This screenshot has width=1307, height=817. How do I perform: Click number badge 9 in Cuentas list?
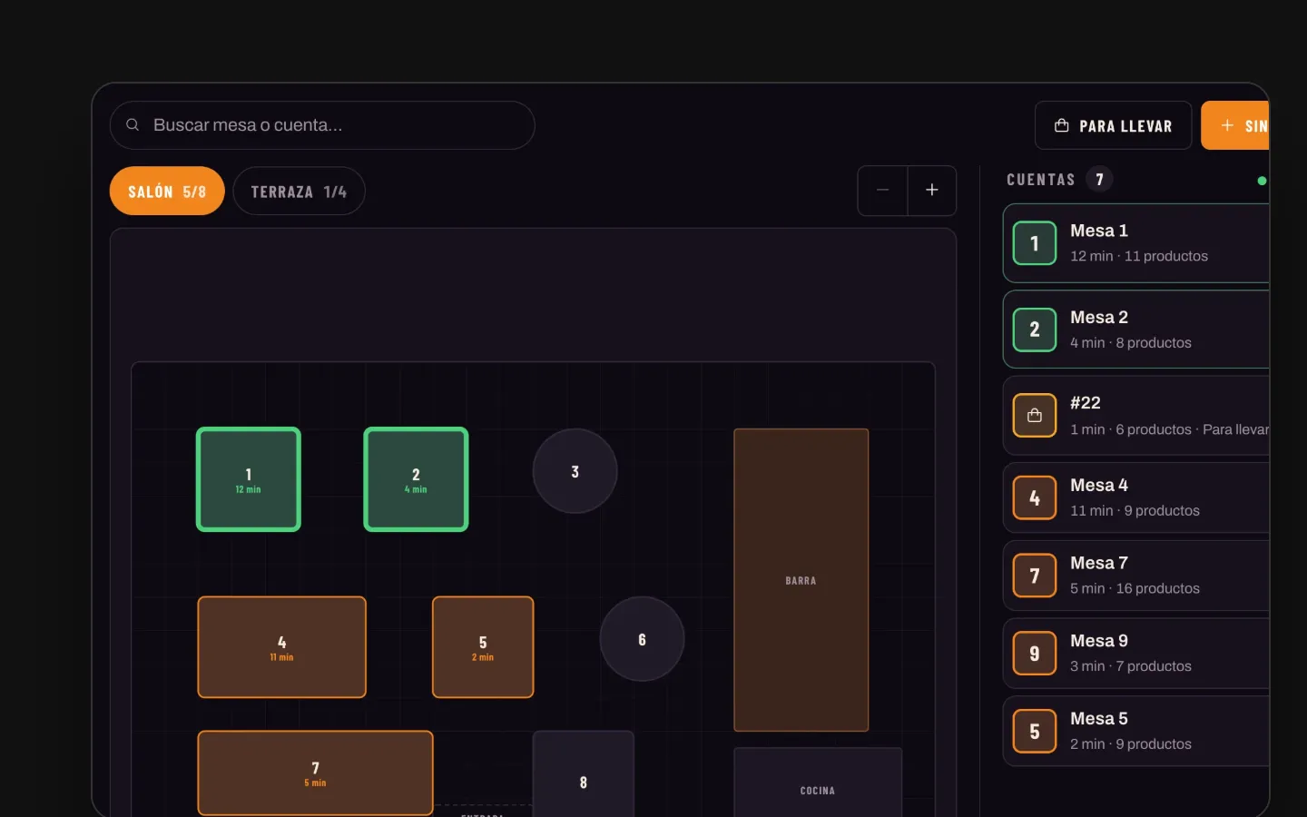coord(1035,654)
